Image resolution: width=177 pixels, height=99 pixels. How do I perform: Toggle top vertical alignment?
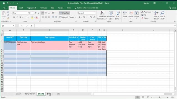[x=43, y=13]
